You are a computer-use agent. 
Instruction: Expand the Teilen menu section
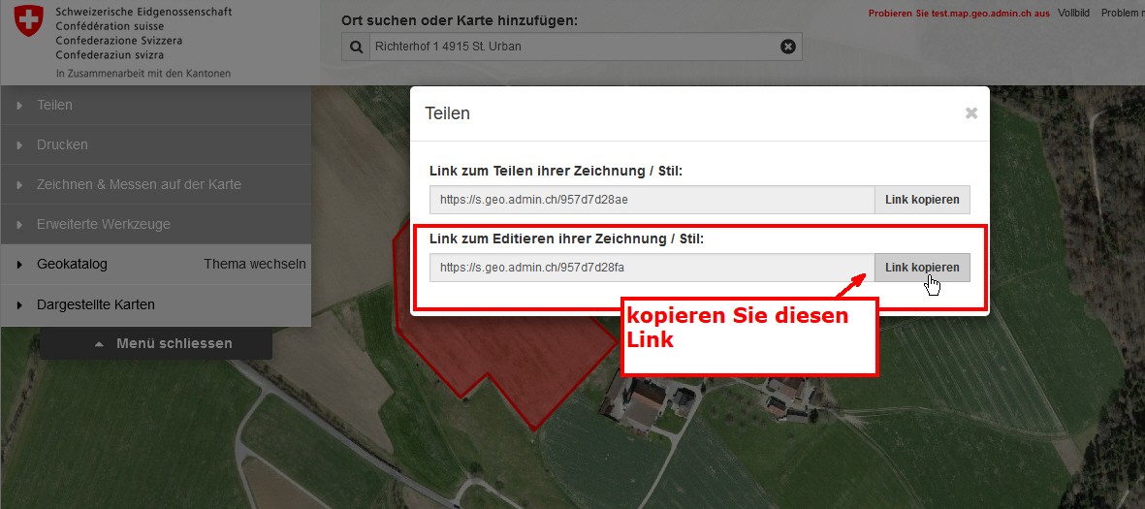155,105
